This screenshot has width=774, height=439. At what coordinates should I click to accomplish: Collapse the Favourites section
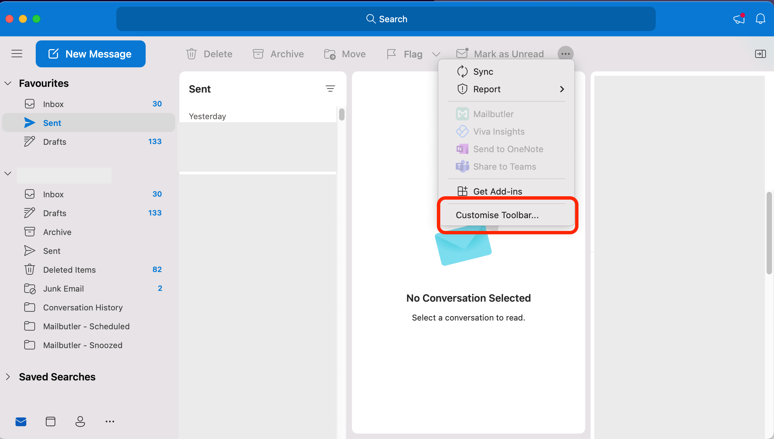tap(8, 83)
